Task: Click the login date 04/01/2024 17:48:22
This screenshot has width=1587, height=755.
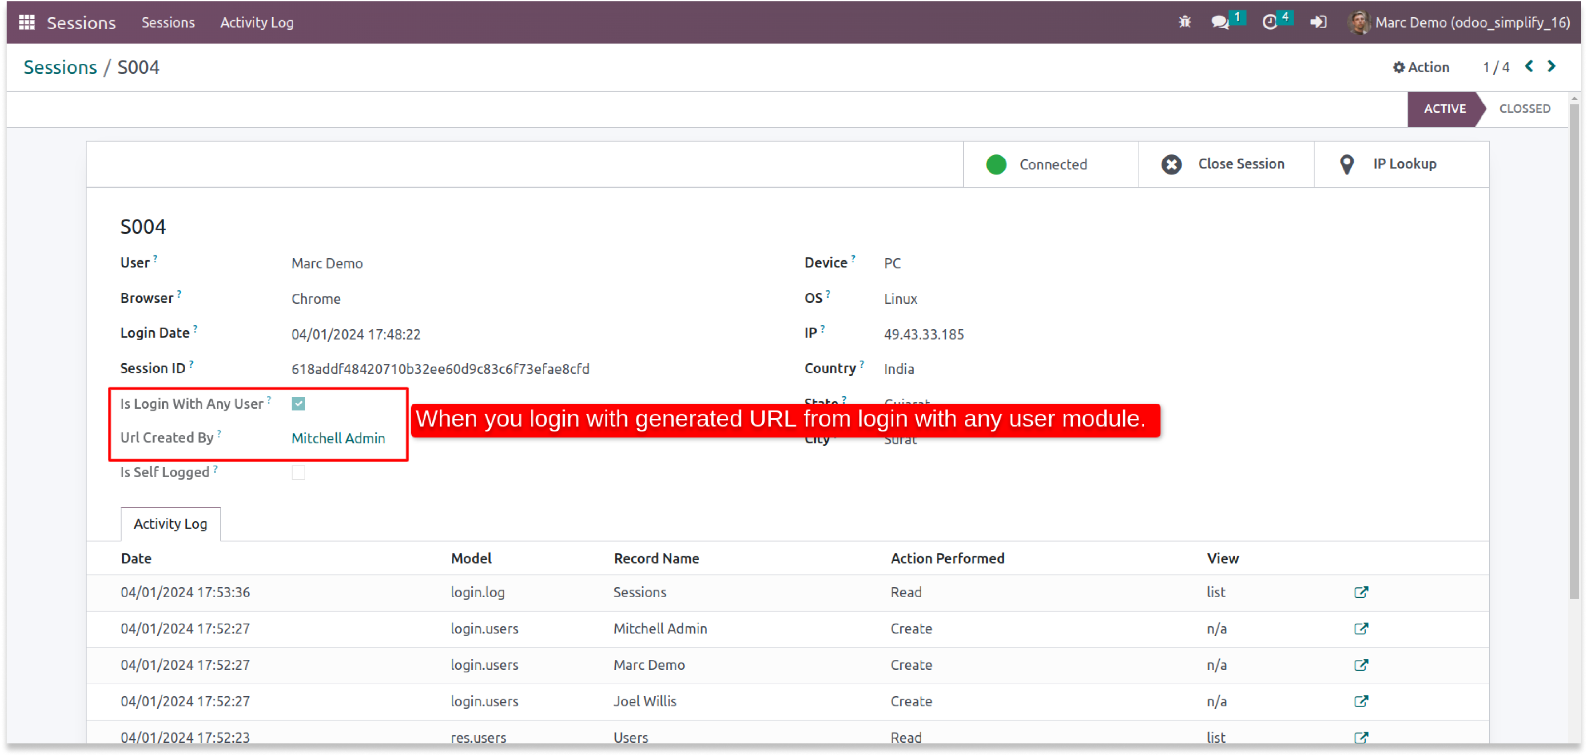Action: (356, 334)
